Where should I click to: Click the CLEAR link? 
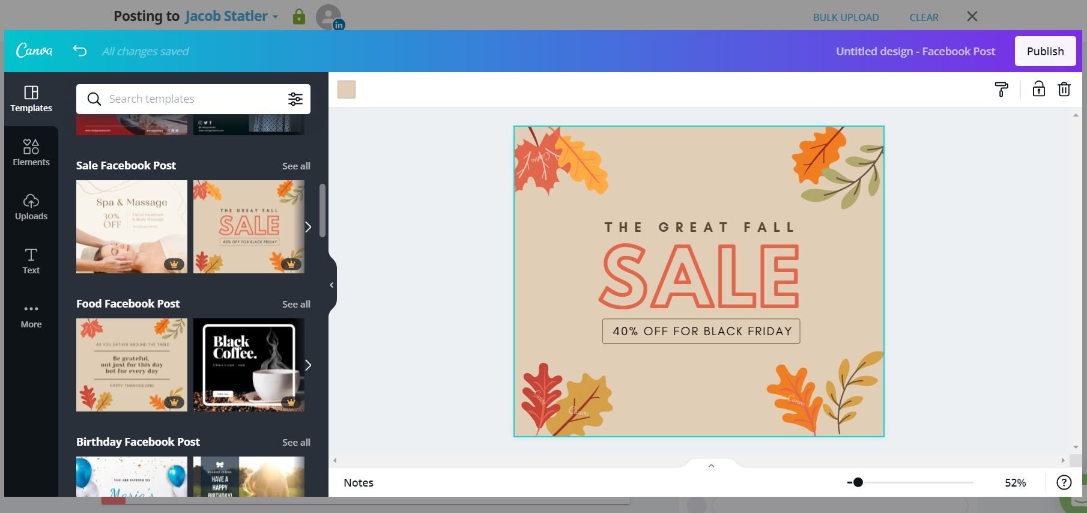(x=924, y=17)
